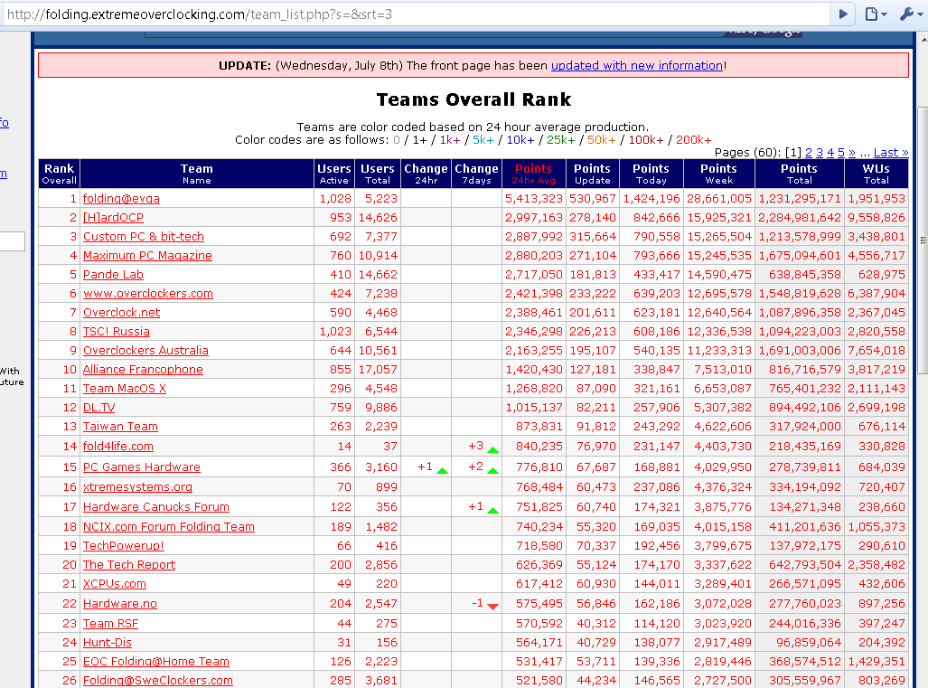Sort by Points Week column header

click(x=718, y=174)
